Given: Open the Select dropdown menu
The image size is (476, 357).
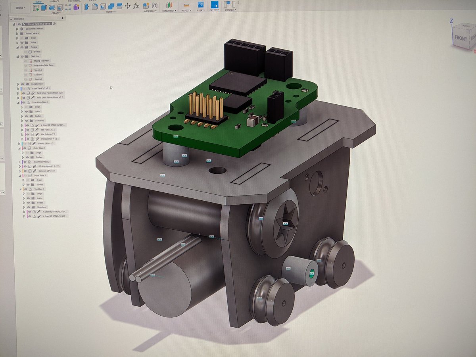Looking at the screenshot, I should click(x=215, y=10).
